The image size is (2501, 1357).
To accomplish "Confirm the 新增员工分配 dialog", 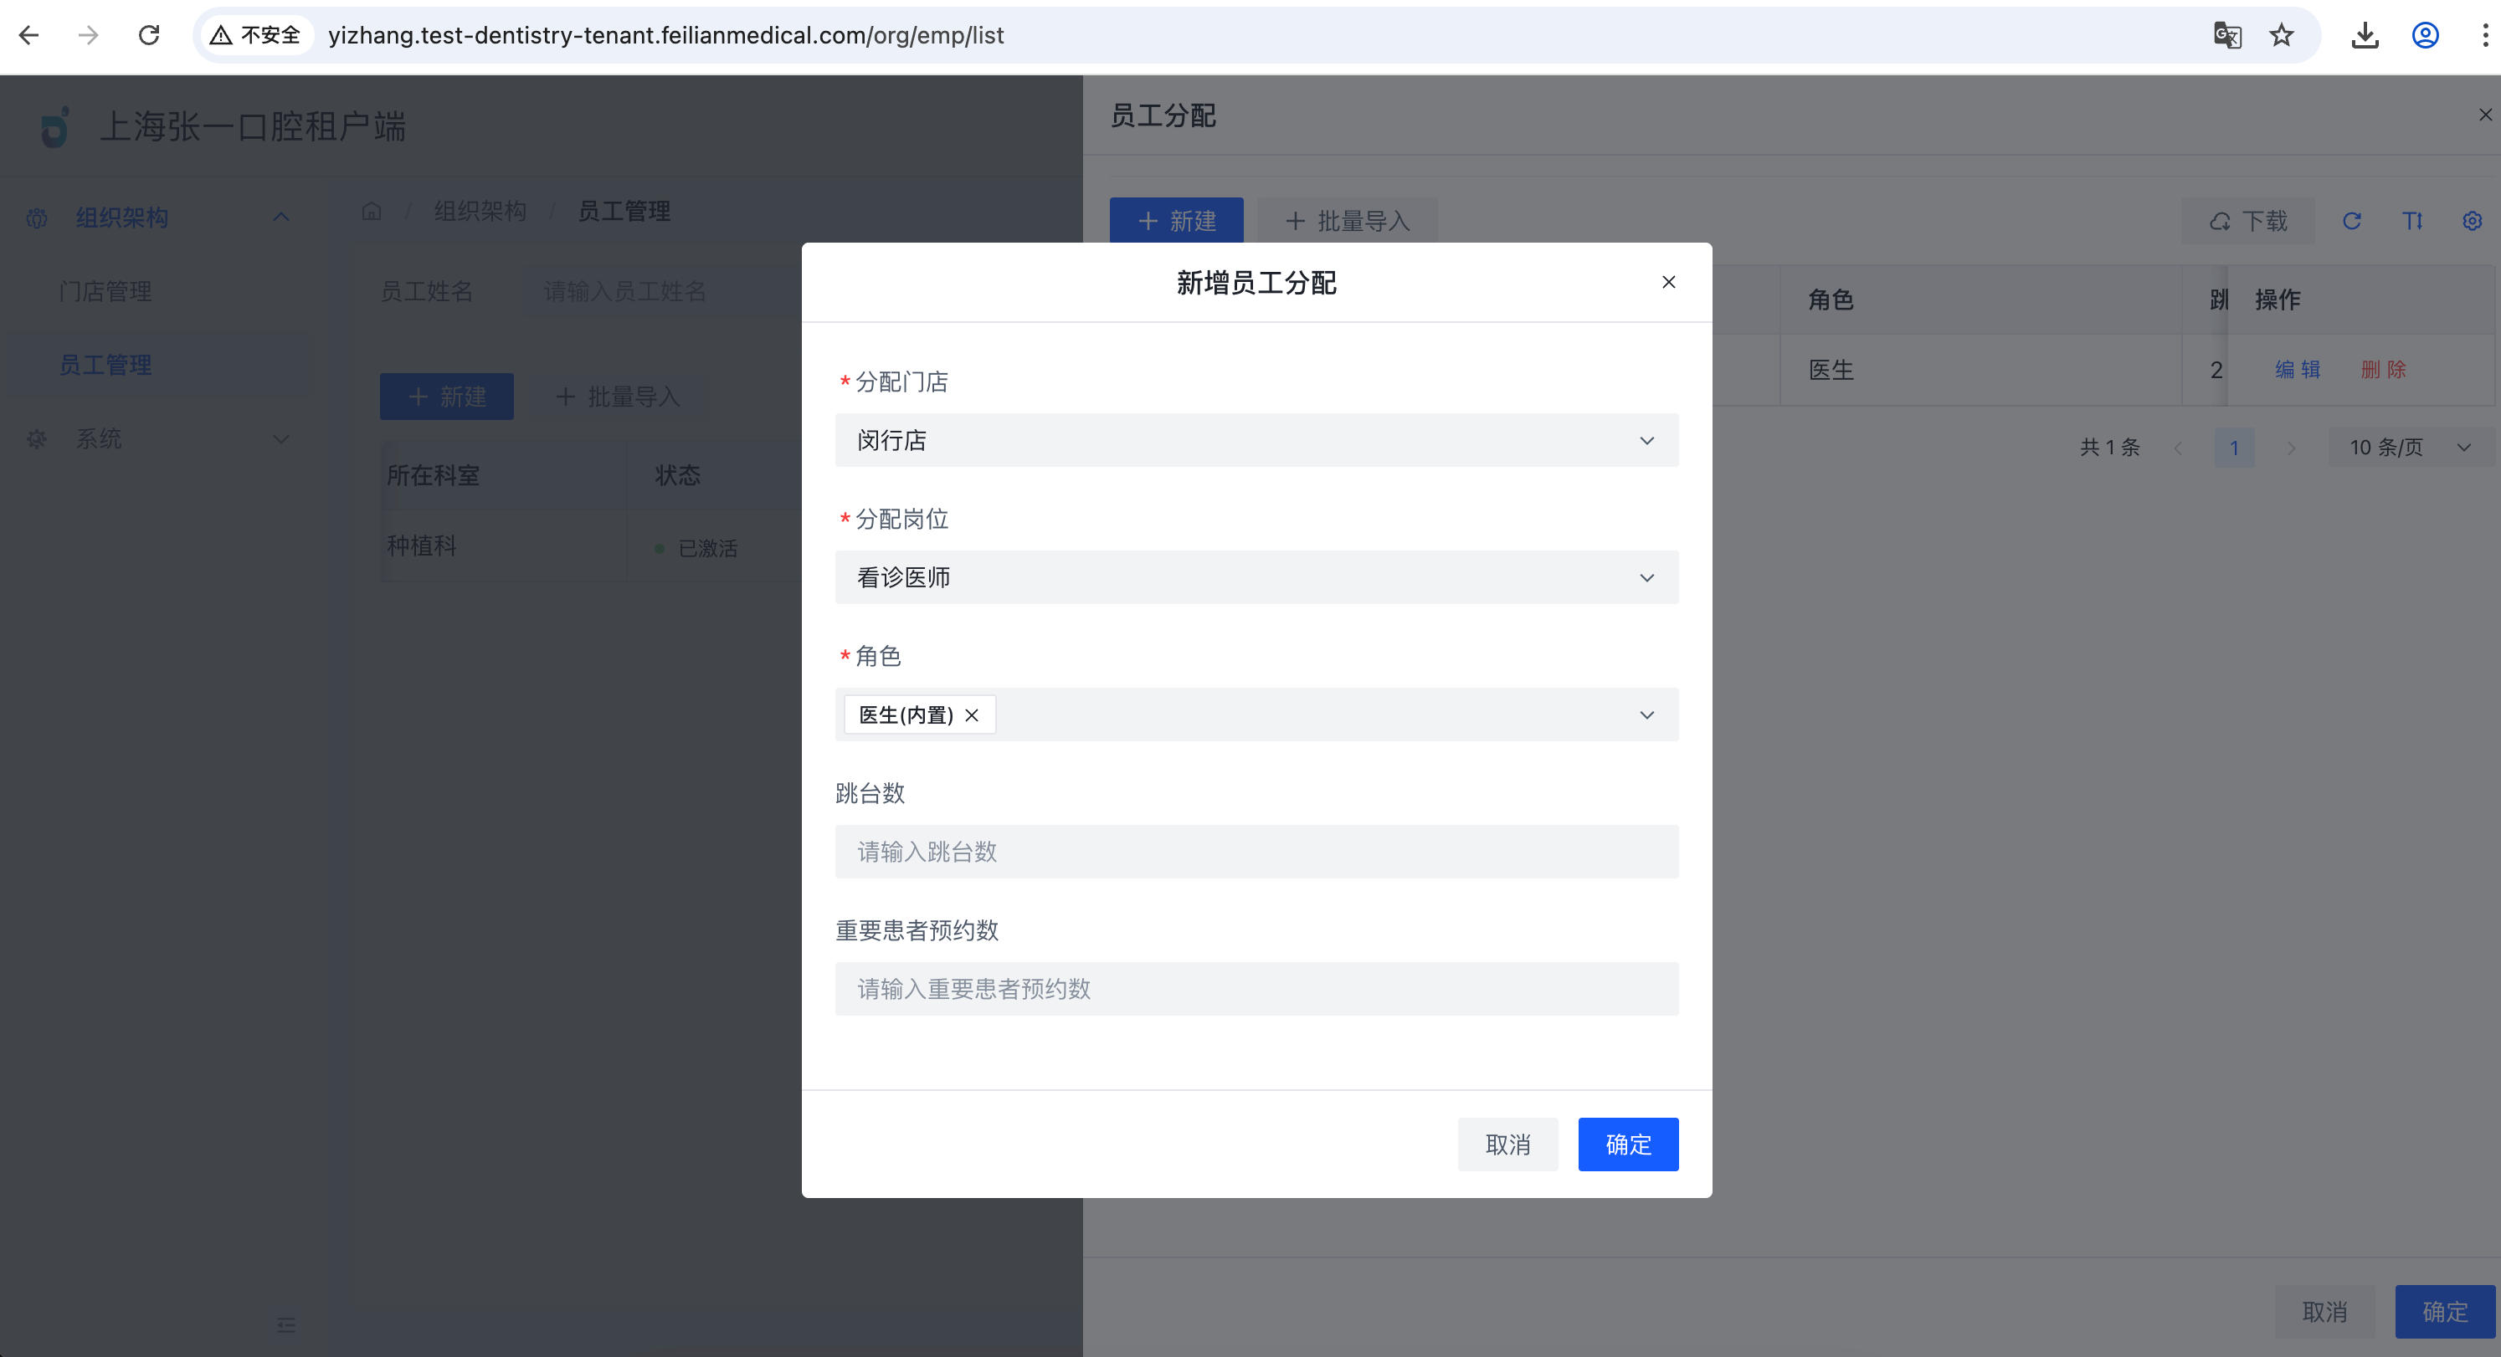I will pyautogui.click(x=1627, y=1144).
